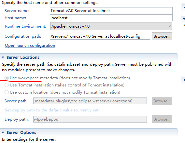Click Browse next to Configuration path
Image resolution: width=185 pixels, height=143 pixels.
tap(162, 36)
